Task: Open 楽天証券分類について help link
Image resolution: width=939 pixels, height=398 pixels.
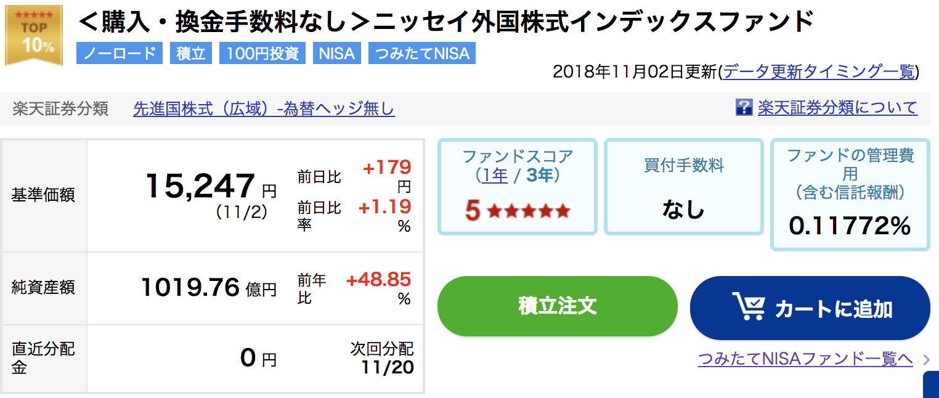Action: (837, 108)
